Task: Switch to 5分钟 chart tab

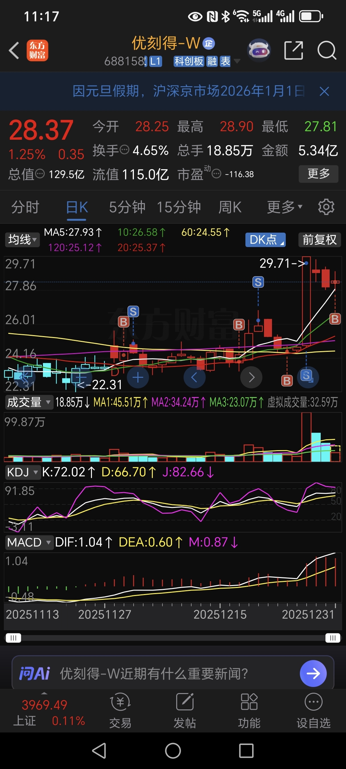Action: pyautogui.click(x=127, y=207)
